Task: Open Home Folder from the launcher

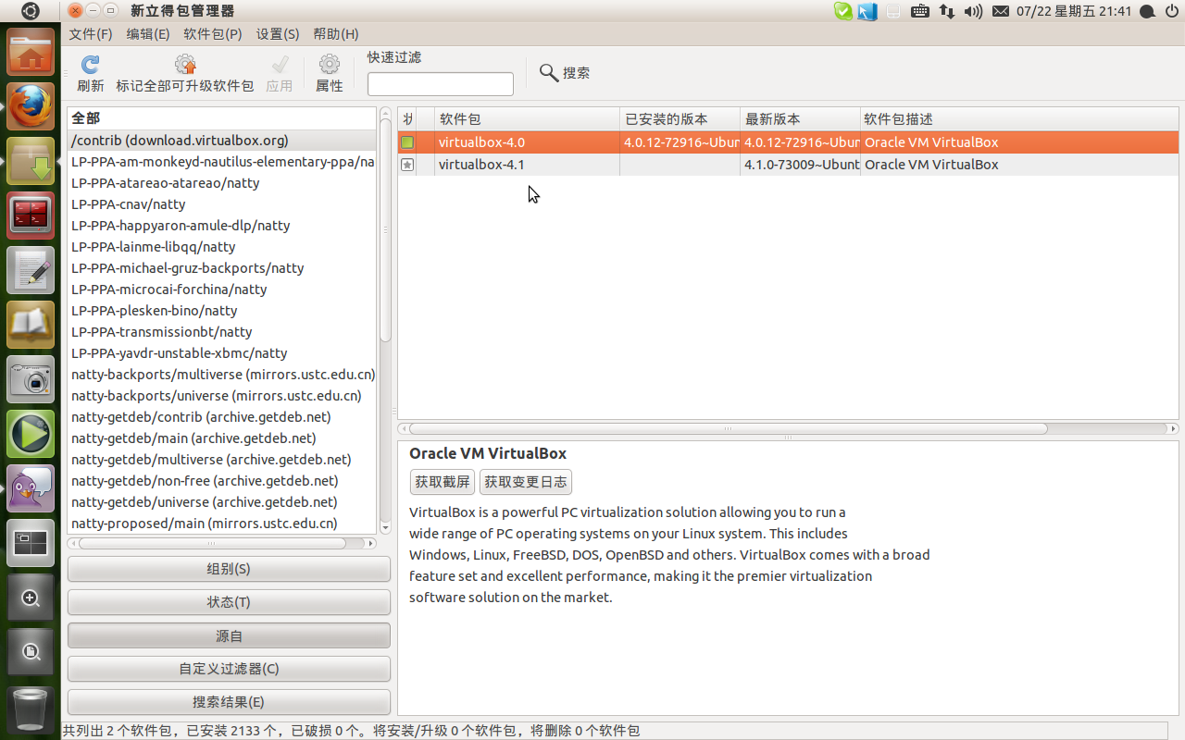Action: pos(31,52)
